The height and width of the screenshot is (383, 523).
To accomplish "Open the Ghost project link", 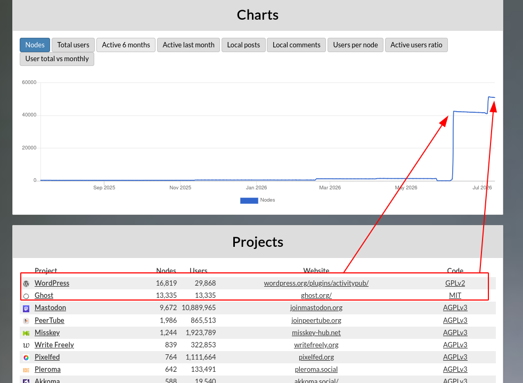I will 44,295.
